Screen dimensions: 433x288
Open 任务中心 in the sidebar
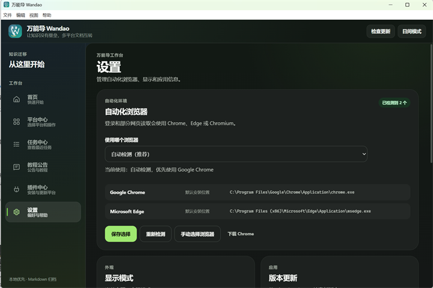coord(43,144)
